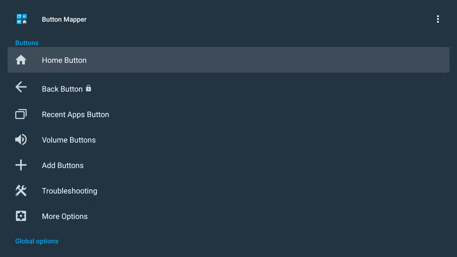Image resolution: width=457 pixels, height=257 pixels.
Task: Click the padlock icon beside Back Button
Action: click(x=88, y=88)
